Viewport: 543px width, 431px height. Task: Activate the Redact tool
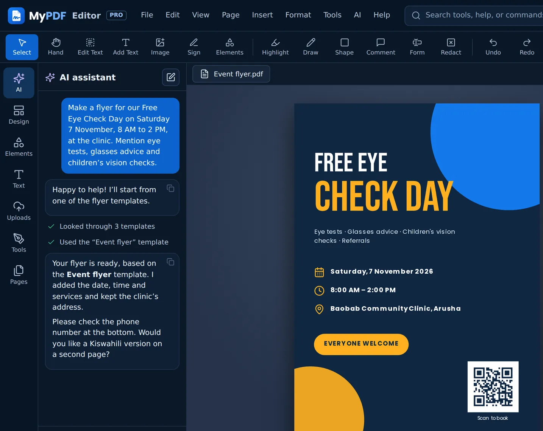tap(451, 47)
